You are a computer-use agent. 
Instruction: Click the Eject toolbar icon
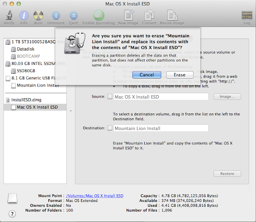click(74, 16)
